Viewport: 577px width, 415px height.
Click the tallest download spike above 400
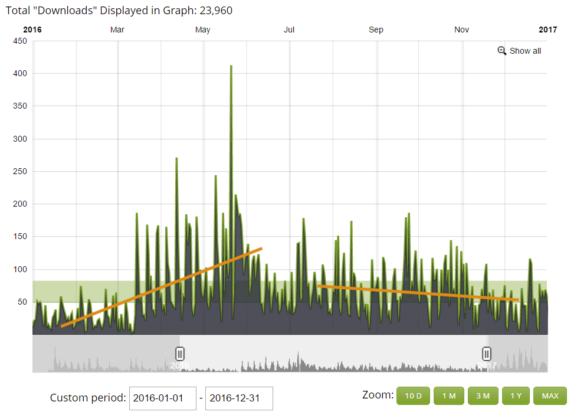(x=231, y=67)
